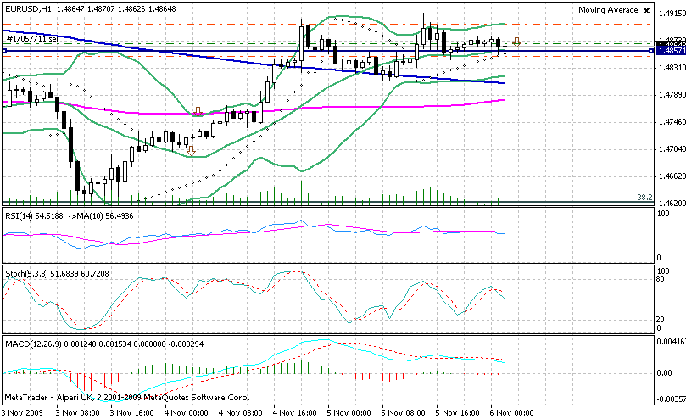
Task: Click the 5 Nov 16:00 time label
Action: coord(457,412)
